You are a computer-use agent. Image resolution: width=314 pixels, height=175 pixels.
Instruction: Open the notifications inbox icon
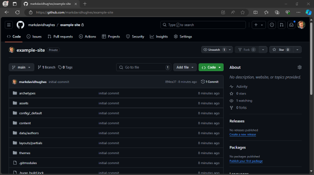coord(291,25)
